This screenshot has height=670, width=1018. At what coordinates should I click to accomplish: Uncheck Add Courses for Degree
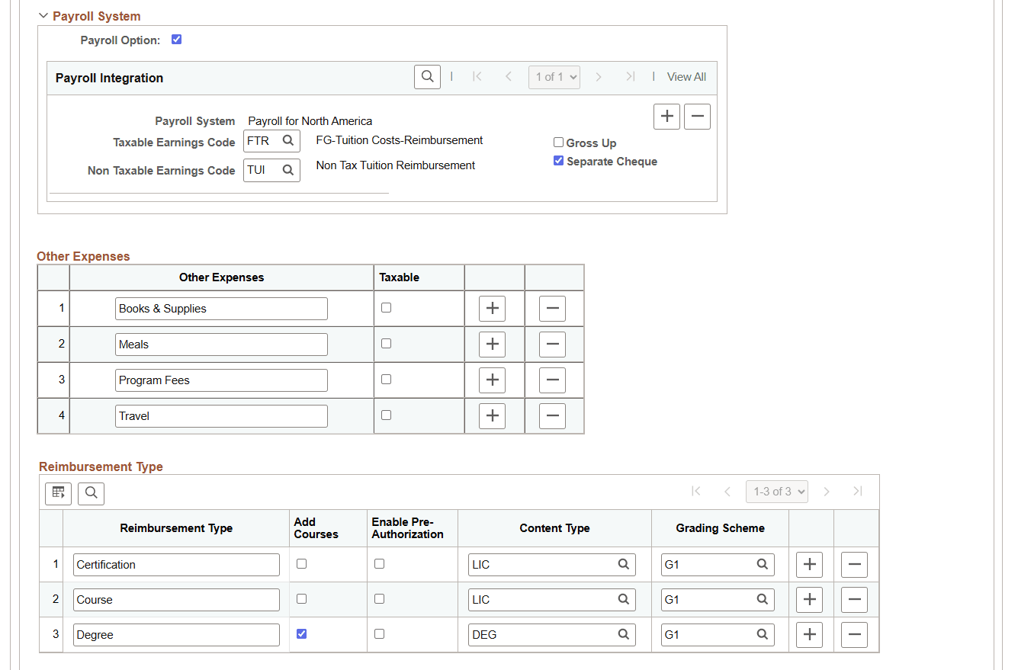[301, 634]
